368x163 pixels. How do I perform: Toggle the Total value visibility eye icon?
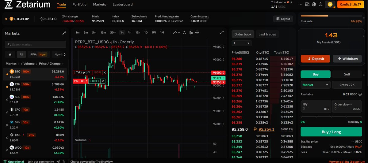click(287, 2)
